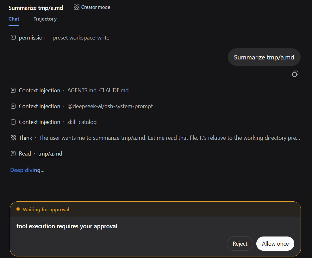Reject the tool execution
The width and height of the screenshot is (312, 258).
(x=240, y=244)
